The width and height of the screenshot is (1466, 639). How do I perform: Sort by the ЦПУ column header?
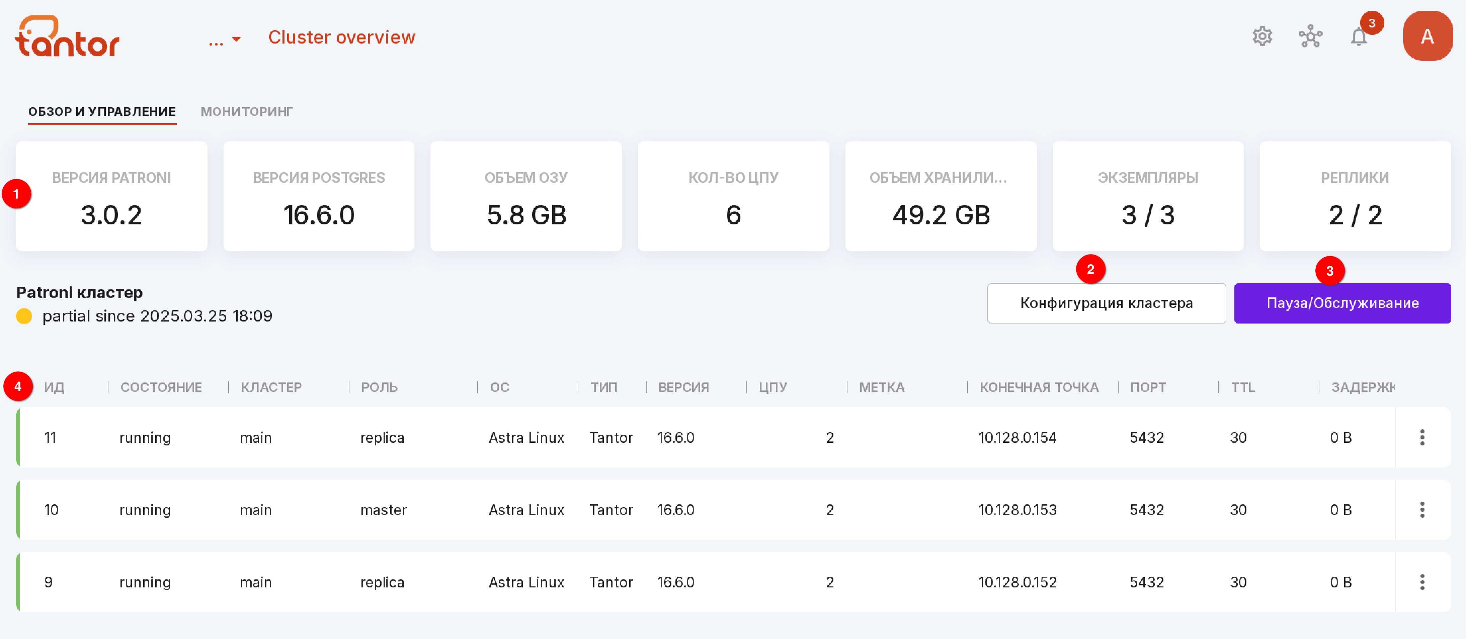pos(772,387)
